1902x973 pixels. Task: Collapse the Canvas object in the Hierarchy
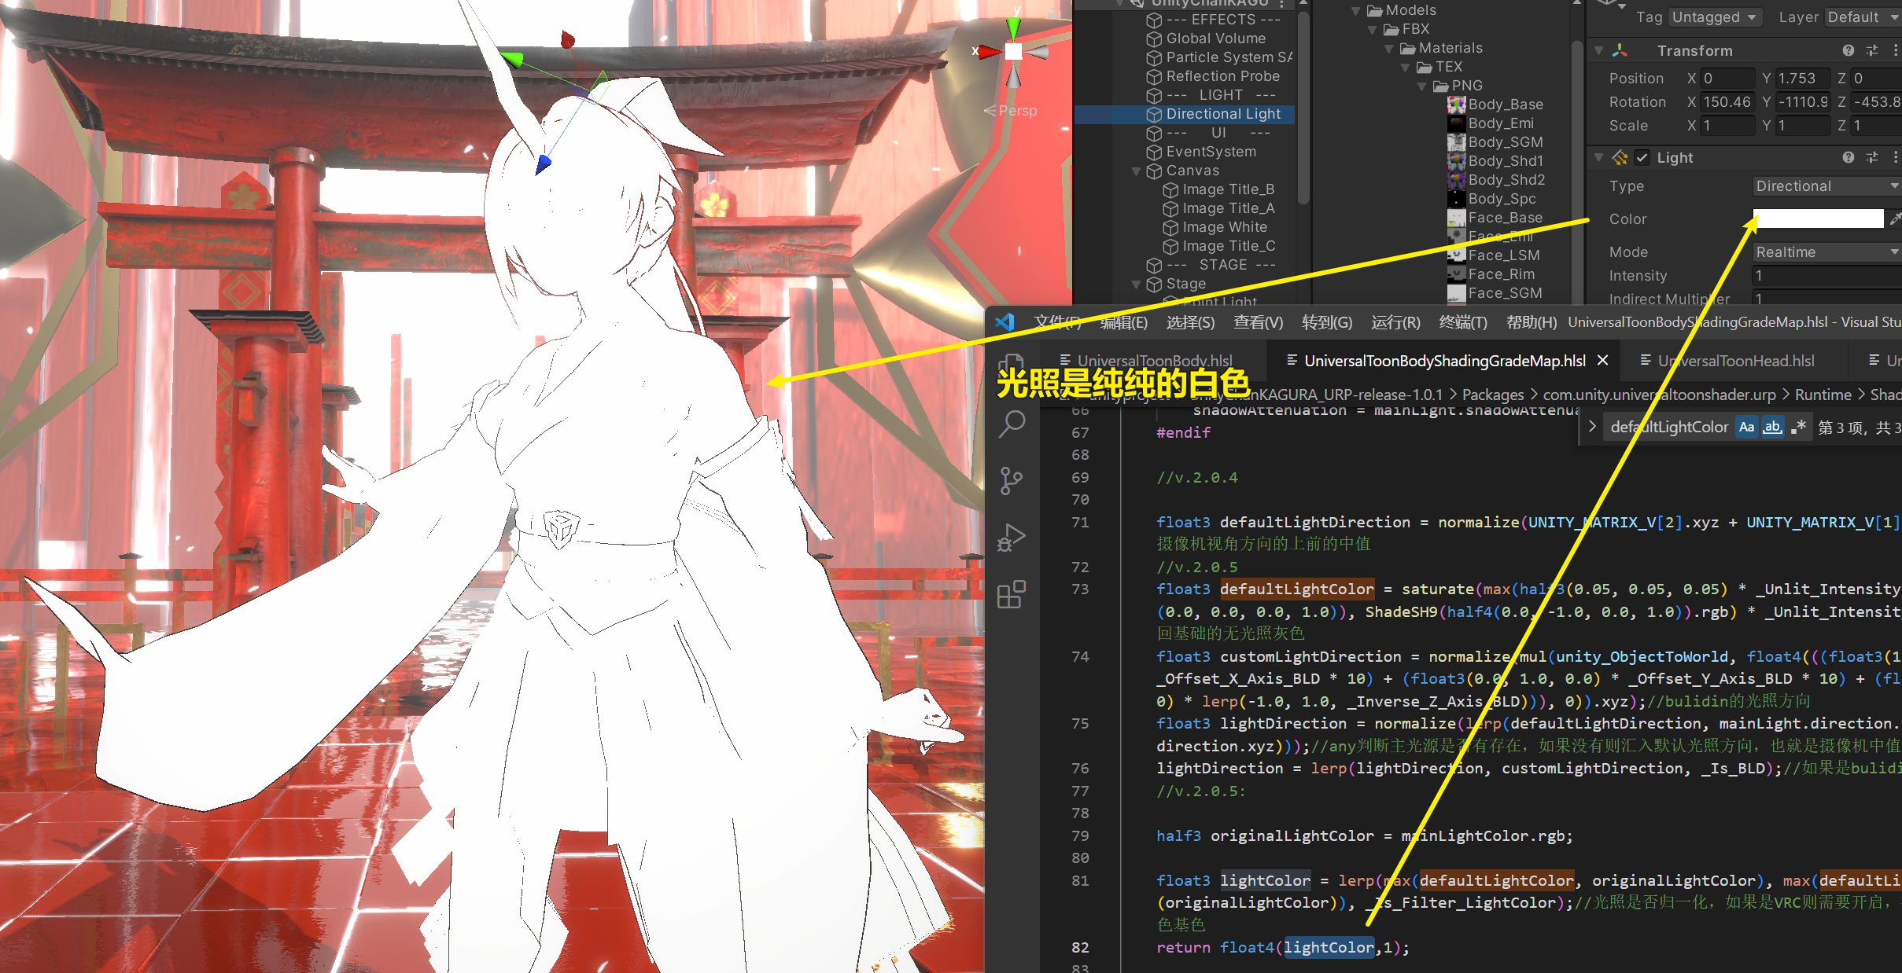pyautogui.click(x=1136, y=171)
